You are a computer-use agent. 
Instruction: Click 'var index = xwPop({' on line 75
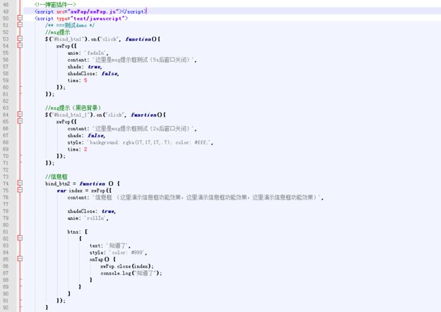tap(84, 191)
